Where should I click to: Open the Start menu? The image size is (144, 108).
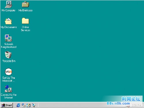pyautogui.click(x=7, y=105)
